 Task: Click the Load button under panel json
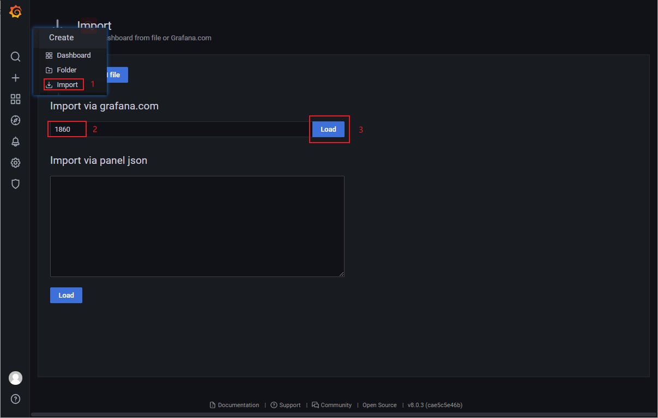point(66,295)
